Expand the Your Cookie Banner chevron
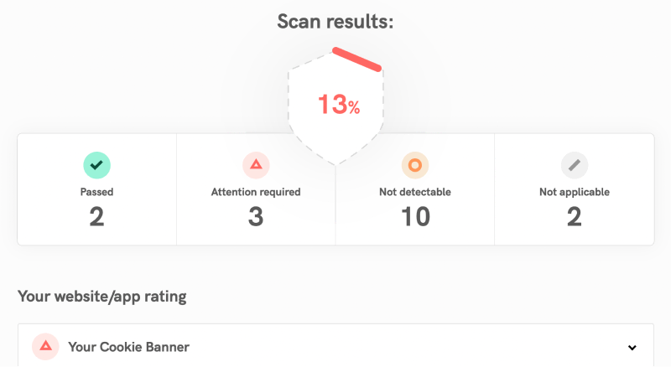 (632, 348)
